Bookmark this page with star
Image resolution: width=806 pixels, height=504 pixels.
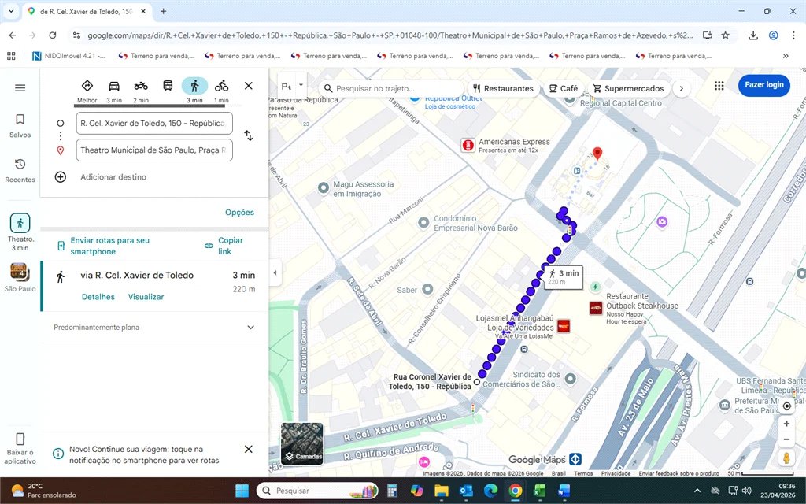click(725, 35)
